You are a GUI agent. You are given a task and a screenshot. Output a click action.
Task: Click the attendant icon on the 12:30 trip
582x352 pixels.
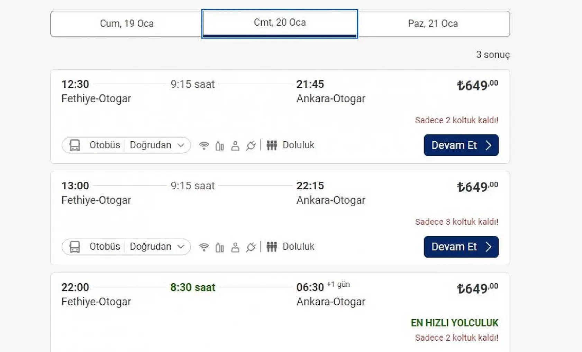click(x=235, y=145)
